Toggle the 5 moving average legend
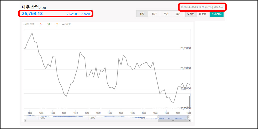The width and height of the screenshot is (258, 129). pyautogui.click(x=40, y=24)
